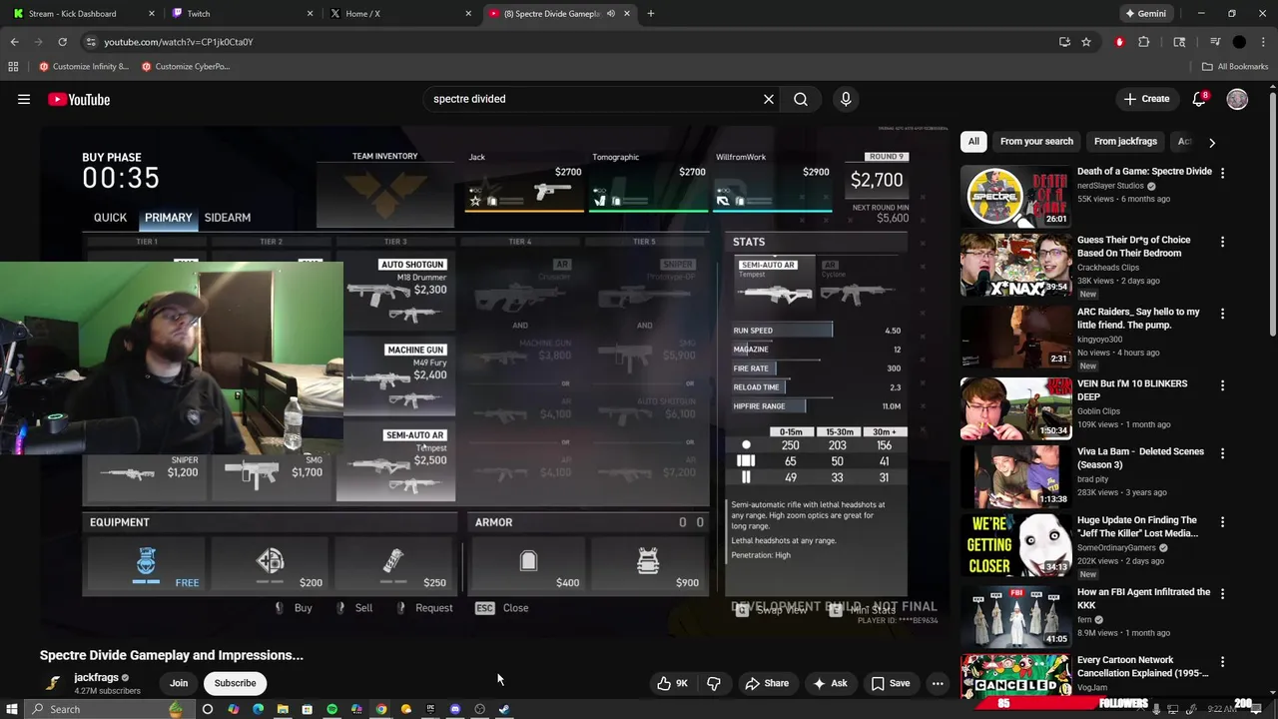The height and width of the screenshot is (719, 1278).
Task: Open the Windows Start menu
Action: pos(13,709)
